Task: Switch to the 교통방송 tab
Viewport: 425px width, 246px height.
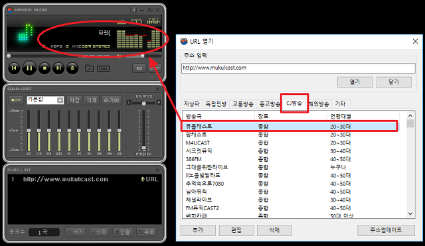Action: pyautogui.click(x=243, y=104)
